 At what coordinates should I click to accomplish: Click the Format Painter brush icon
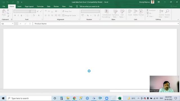8,16
